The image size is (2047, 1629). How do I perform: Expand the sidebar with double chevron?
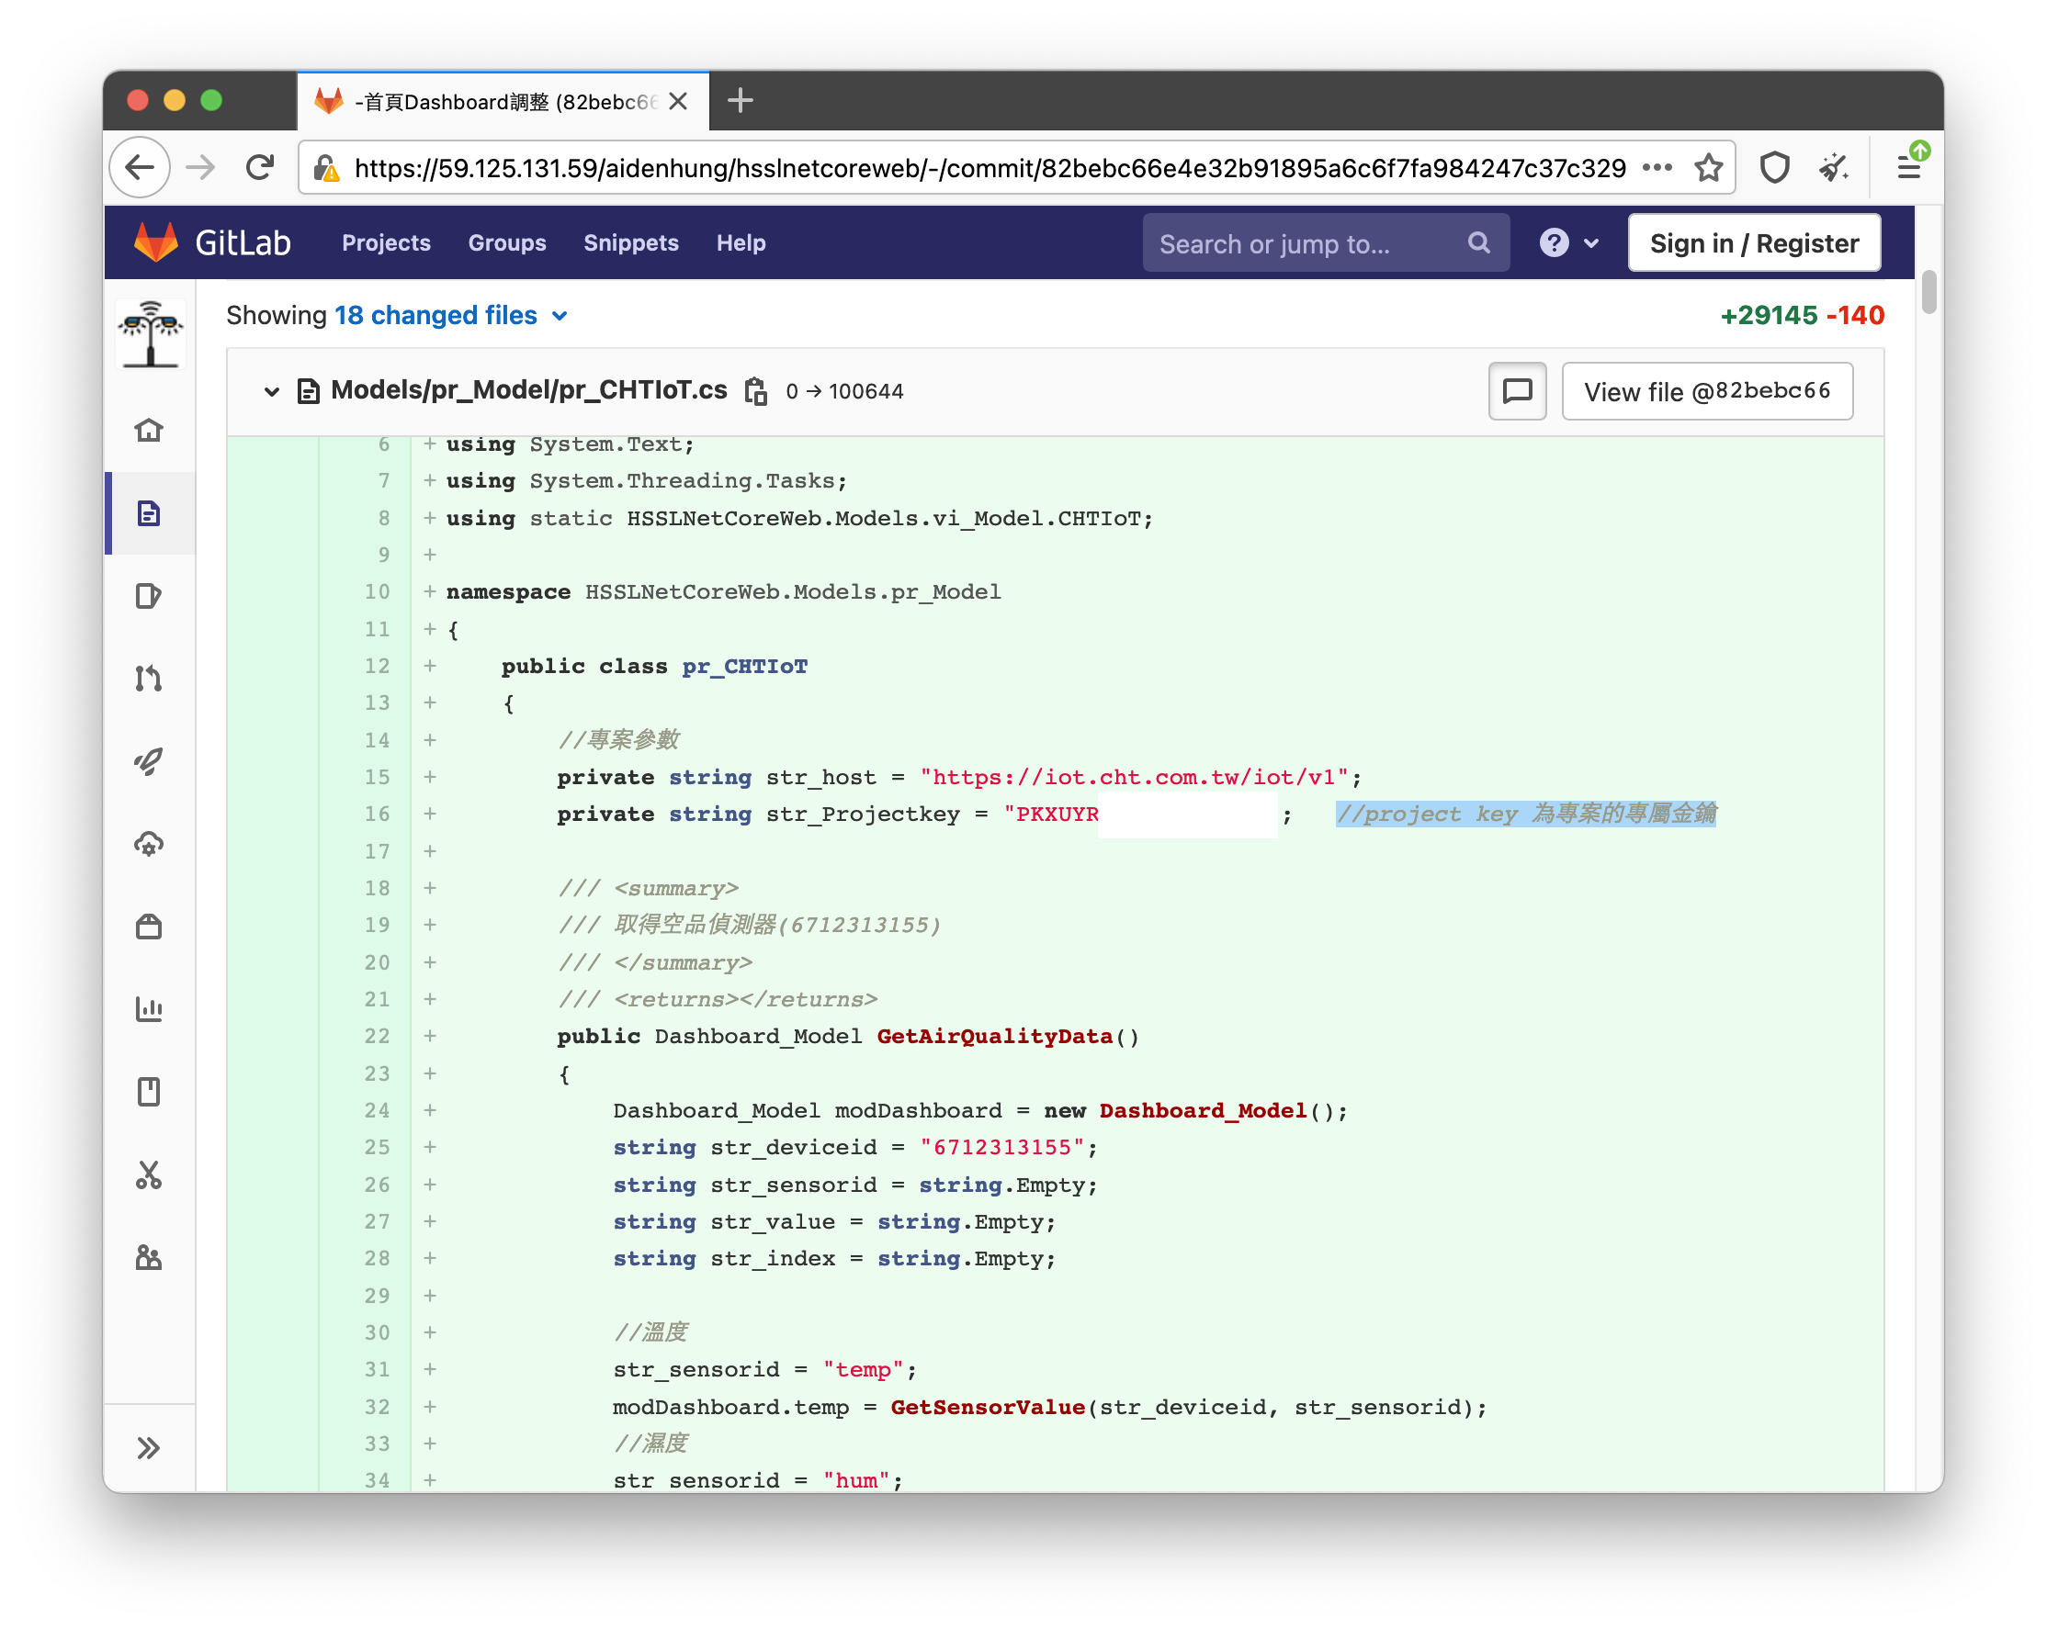149,1448
